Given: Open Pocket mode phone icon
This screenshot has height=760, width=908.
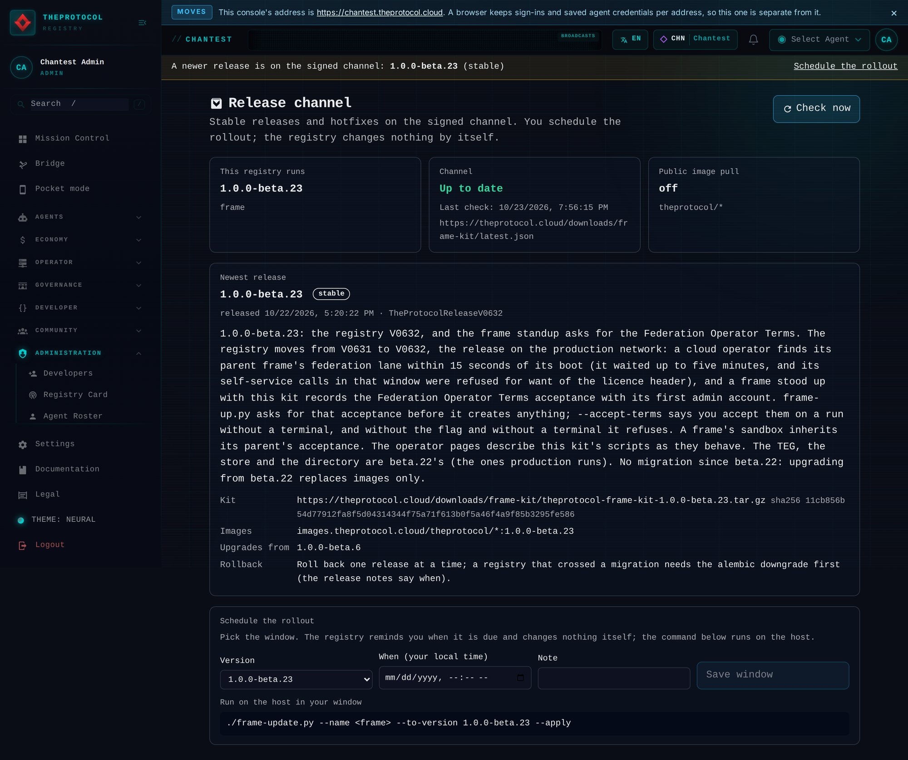Looking at the screenshot, I should pyautogui.click(x=23, y=189).
